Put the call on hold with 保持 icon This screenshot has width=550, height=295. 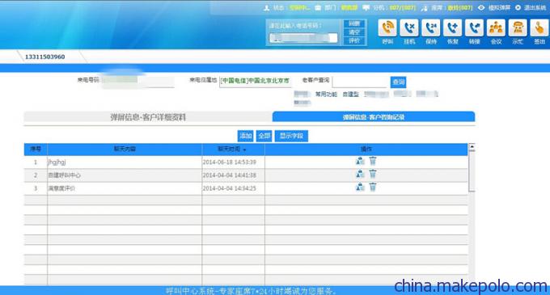pyautogui.click(x=431, y=27)
